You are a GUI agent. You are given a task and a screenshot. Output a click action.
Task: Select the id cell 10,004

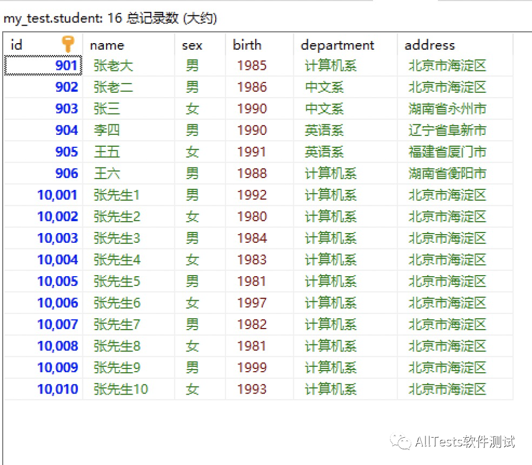point(43,260)
